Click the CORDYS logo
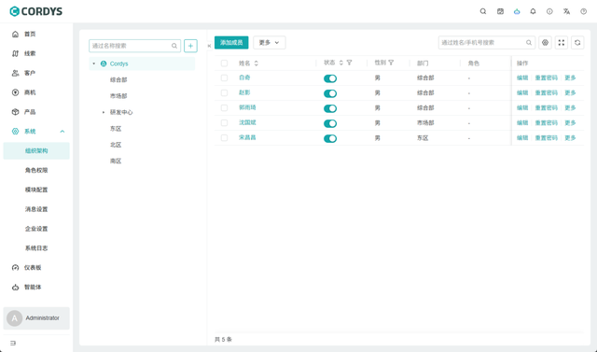This screenshot has height=352, width=597. coord(35,11)
